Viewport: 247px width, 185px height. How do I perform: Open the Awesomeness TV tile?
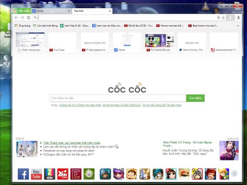click(224, 43)
